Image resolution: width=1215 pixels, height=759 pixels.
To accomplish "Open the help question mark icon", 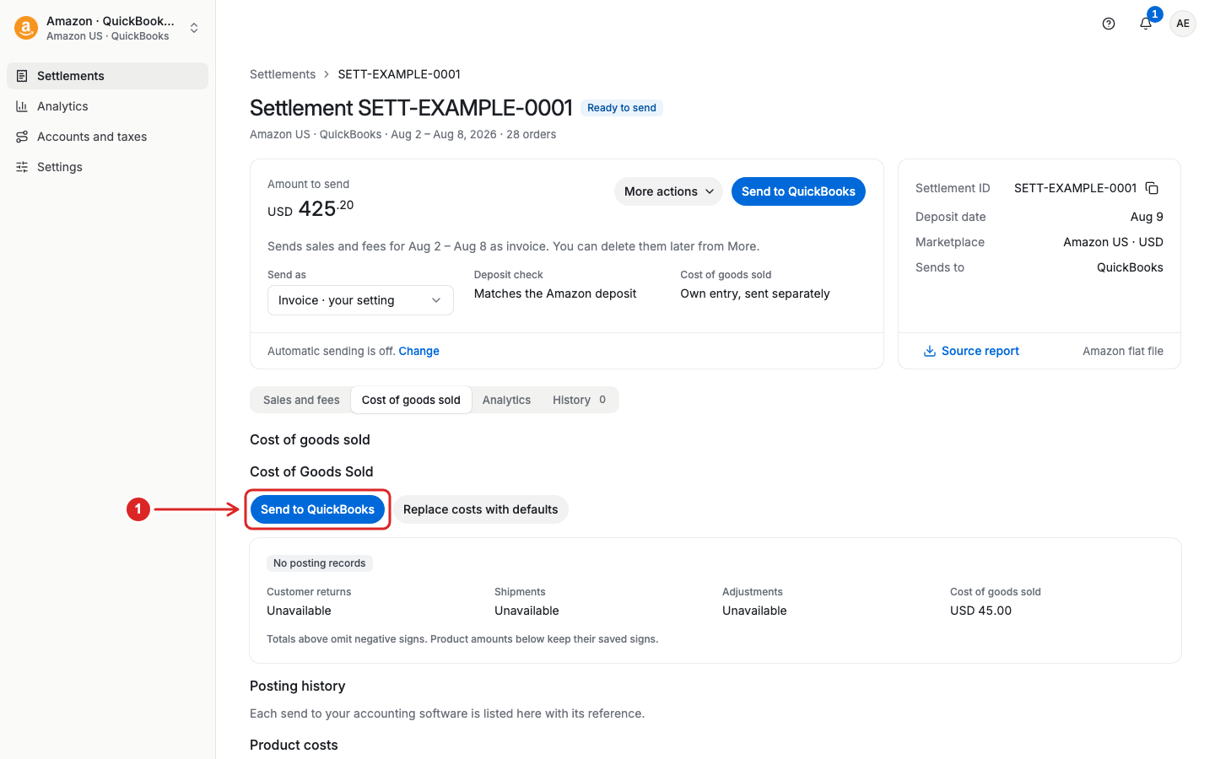I will (1109, 24).
